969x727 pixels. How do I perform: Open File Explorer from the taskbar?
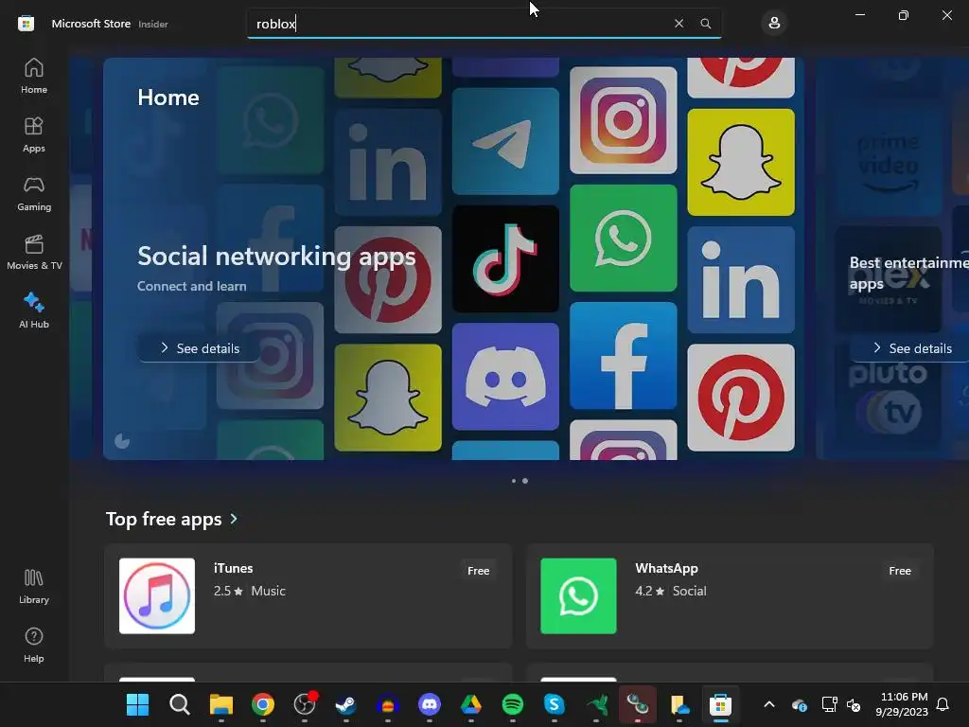pyautogui.click(x=220, y=704)
